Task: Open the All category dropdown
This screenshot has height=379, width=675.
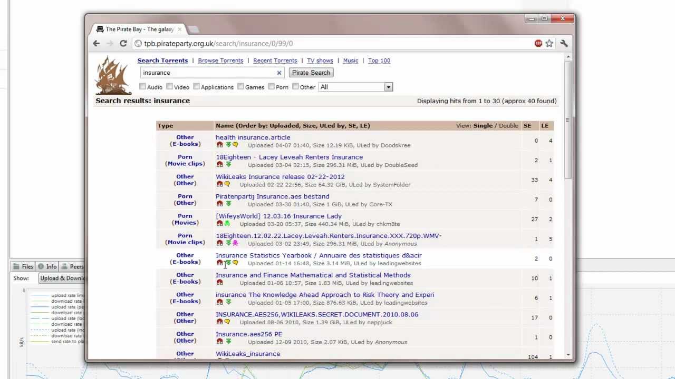Action: [355, 87]
